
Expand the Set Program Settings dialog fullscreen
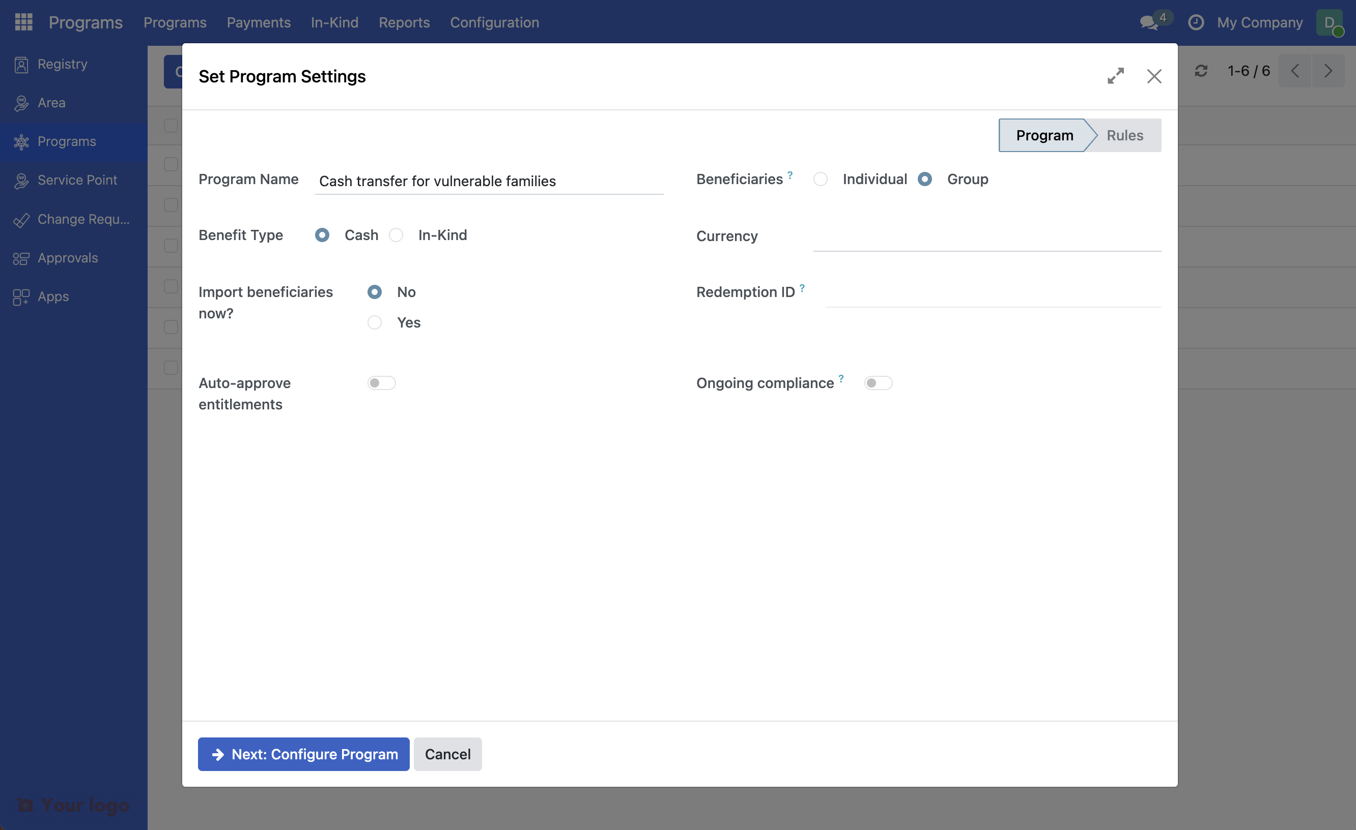1116,76
